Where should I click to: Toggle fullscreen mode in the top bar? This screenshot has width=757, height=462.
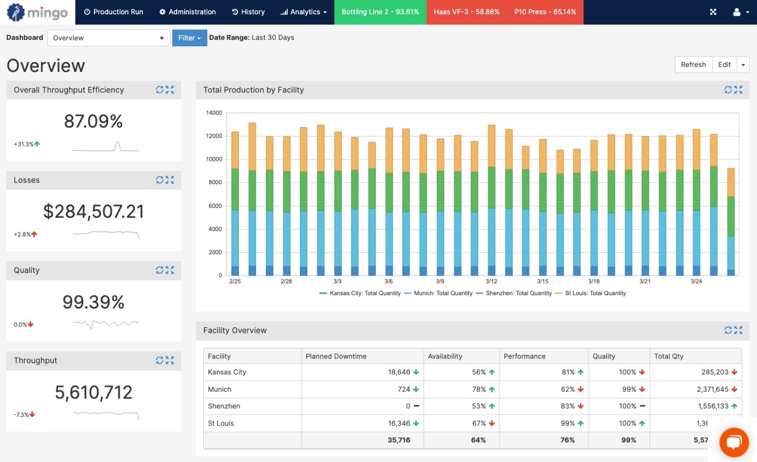713,12
